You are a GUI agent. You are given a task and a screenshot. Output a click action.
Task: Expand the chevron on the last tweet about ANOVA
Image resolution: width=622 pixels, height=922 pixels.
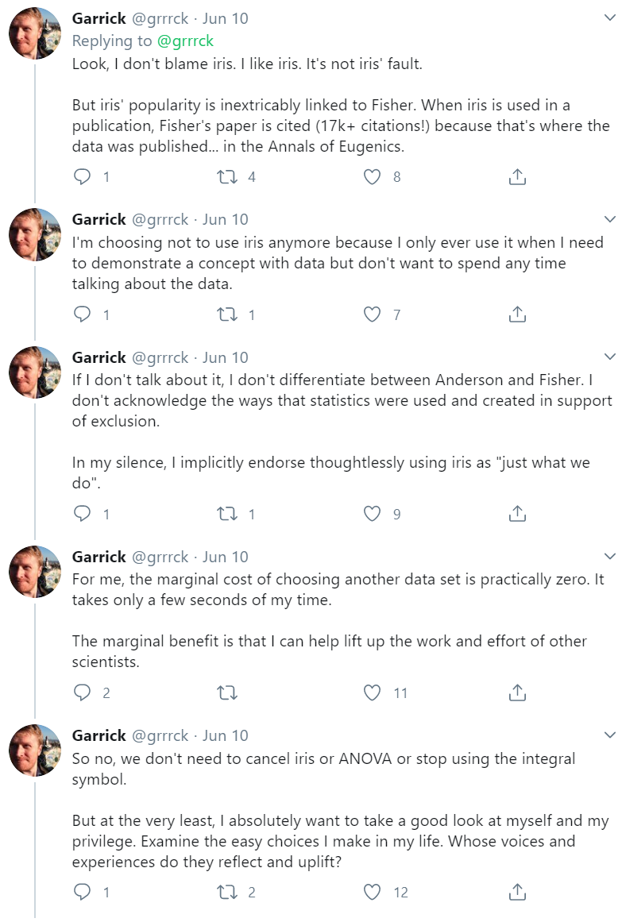[609, 735]
